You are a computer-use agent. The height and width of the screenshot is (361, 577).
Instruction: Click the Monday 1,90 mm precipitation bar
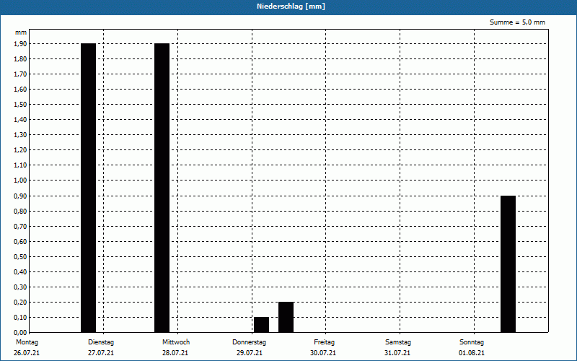click(88, 188)
